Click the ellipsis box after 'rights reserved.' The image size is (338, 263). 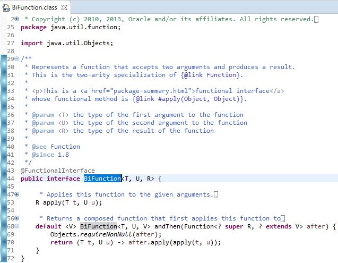click(x=316, y=20)
